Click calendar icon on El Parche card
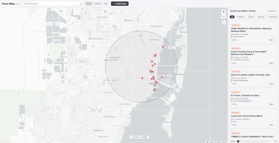Screen dimensions: 279x143 coord(232,99)
